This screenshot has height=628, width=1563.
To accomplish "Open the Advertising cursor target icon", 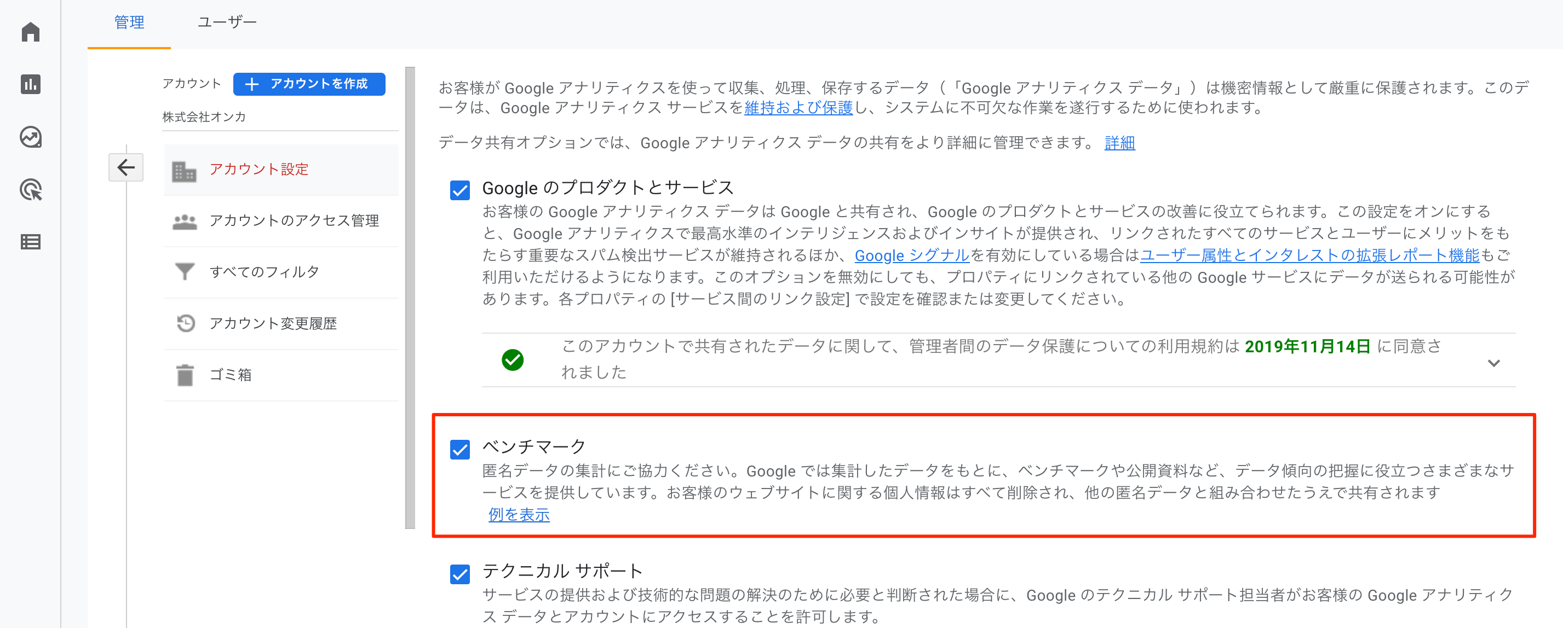I will click(30, 190).
